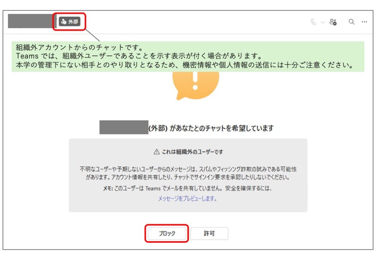The image size is (376, 260).
Task: Open the more options ellipsis menu
Action: coord(364,22)
